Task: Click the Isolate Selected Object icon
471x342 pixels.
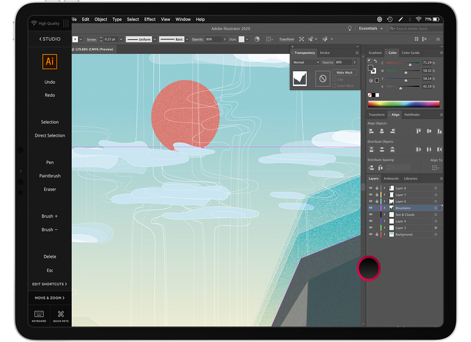Action: pos(301,39)
